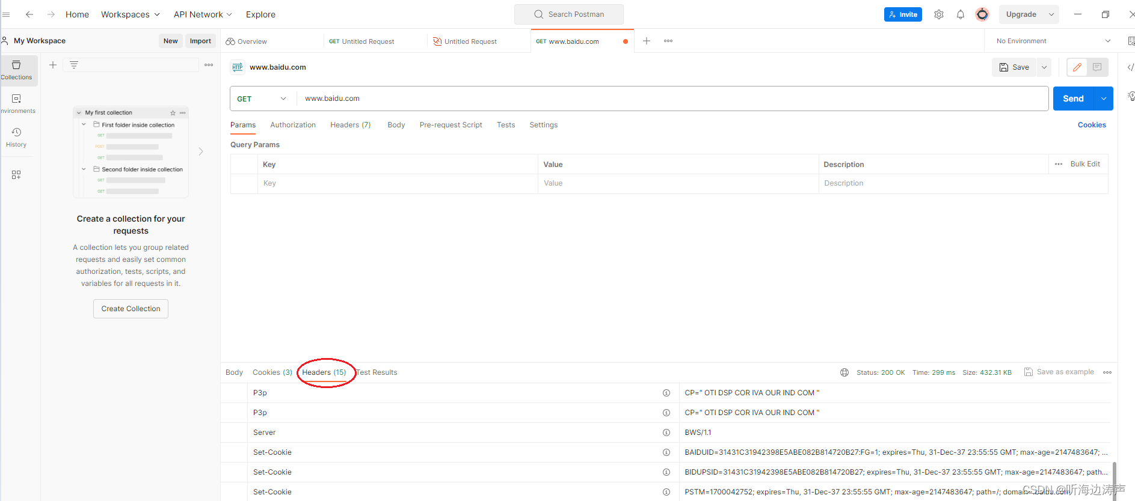Click the HTTP request type icon

click(x=238, y=67)
